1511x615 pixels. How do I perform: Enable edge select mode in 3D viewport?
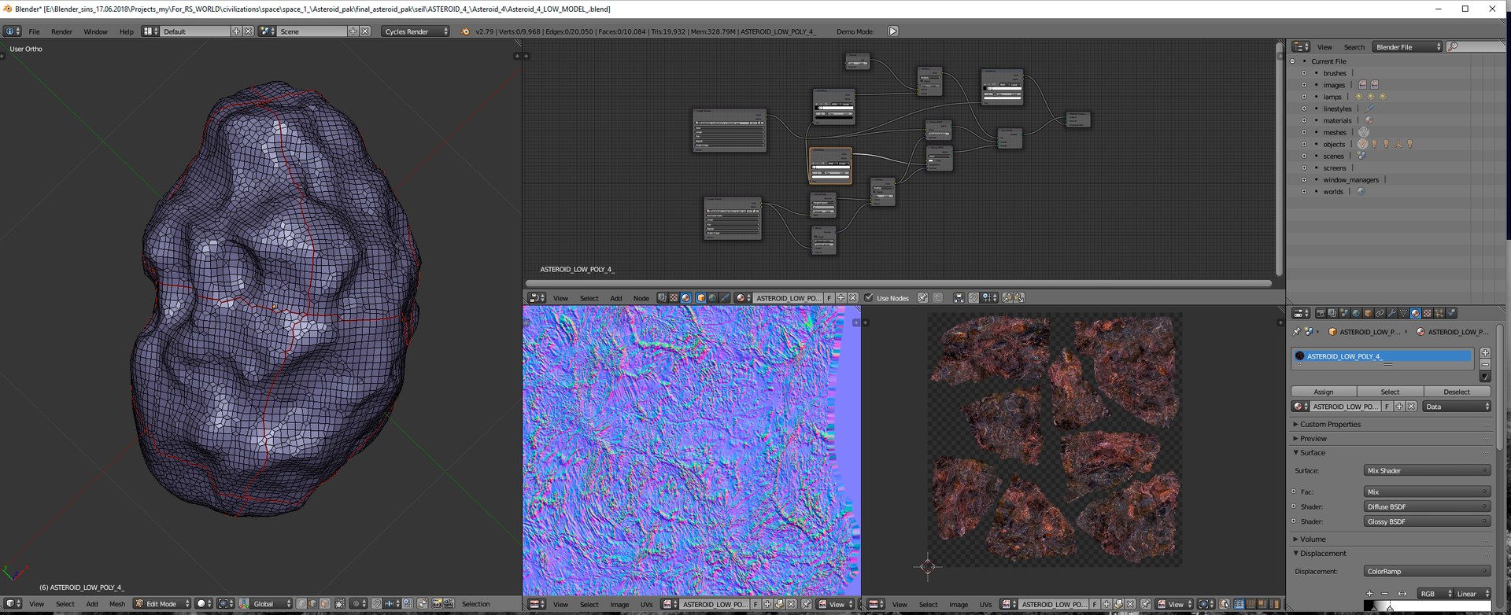click(312, 604)
